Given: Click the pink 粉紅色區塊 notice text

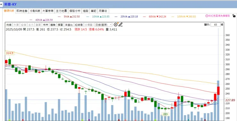Looking at the screenshot, I should [x=219, y=16].
